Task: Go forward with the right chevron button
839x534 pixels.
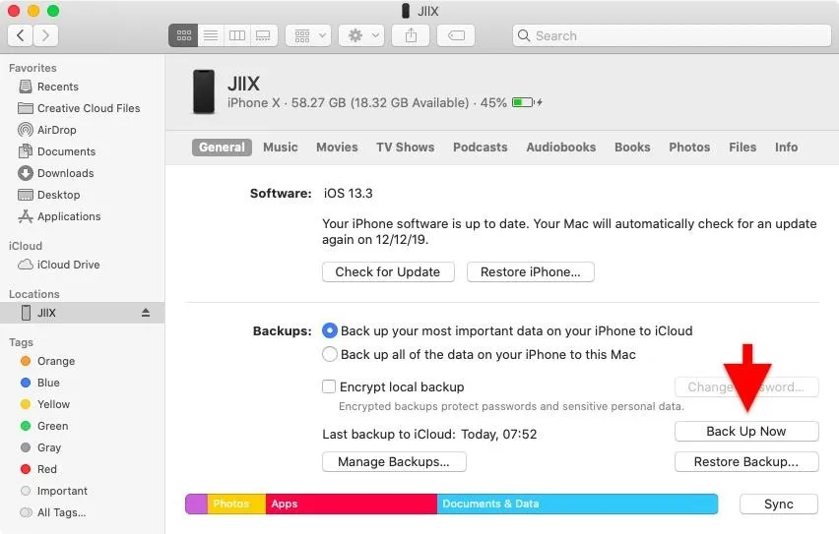Action: [x=45, y=35]
